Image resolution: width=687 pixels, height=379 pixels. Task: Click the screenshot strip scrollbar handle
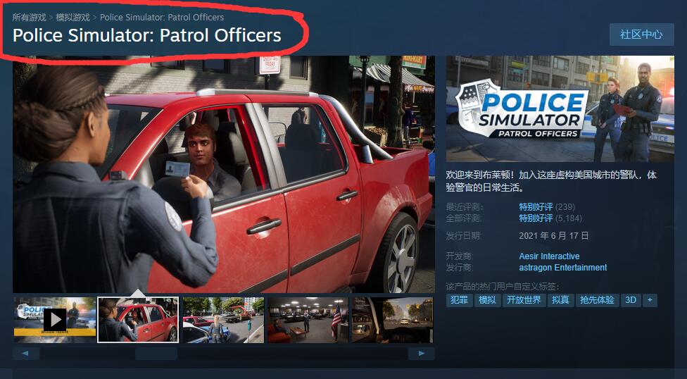[156, 354]
